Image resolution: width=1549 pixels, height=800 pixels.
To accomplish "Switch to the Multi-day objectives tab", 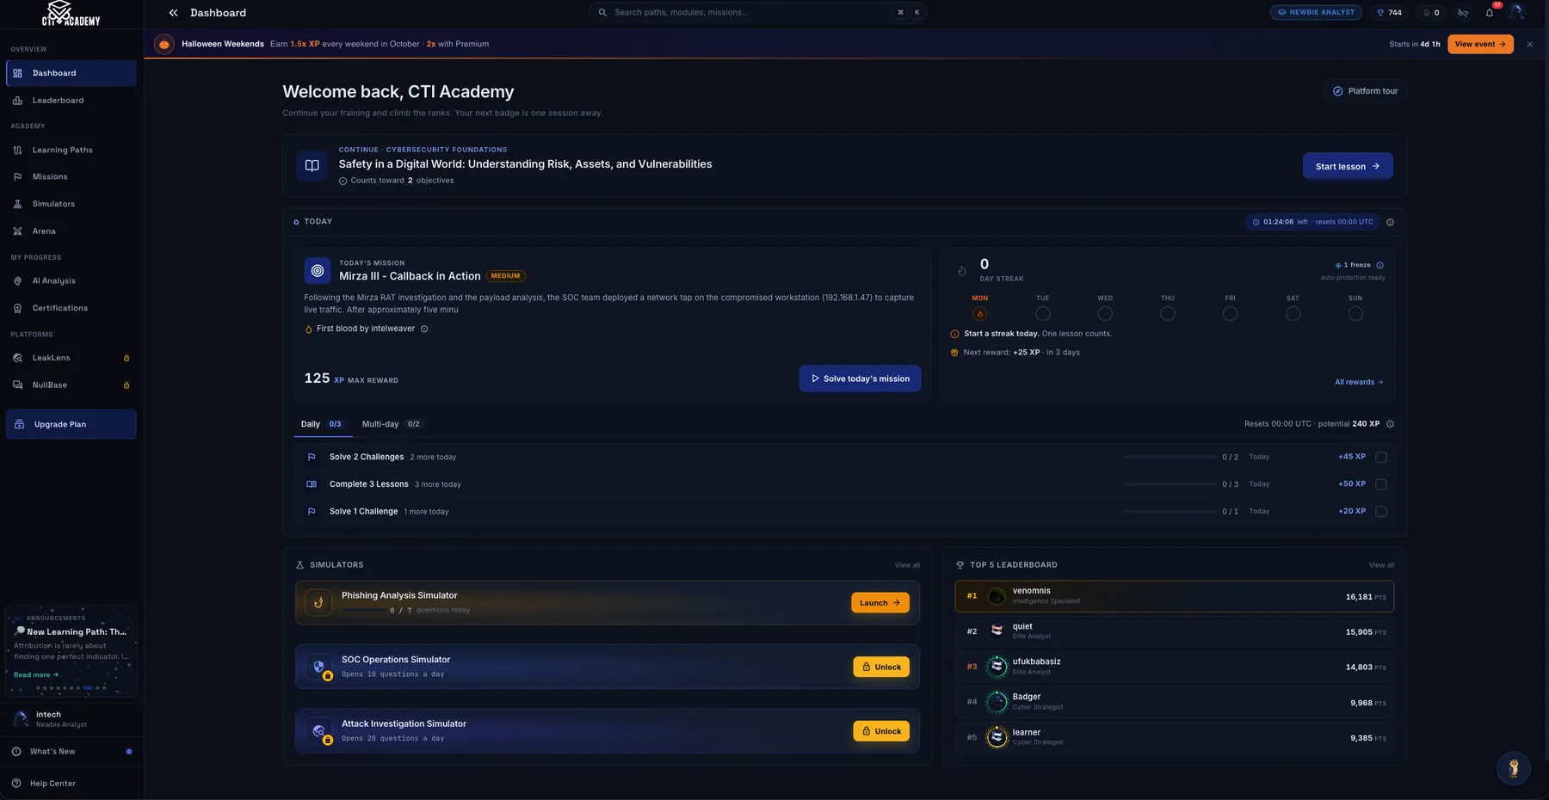I will 391,424.
